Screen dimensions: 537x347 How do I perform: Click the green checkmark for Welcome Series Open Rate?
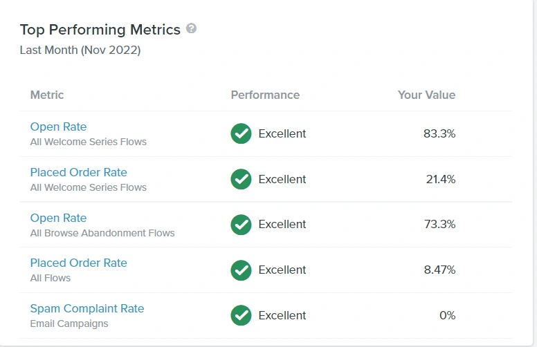pyautogui.click(x=241, y=133)
